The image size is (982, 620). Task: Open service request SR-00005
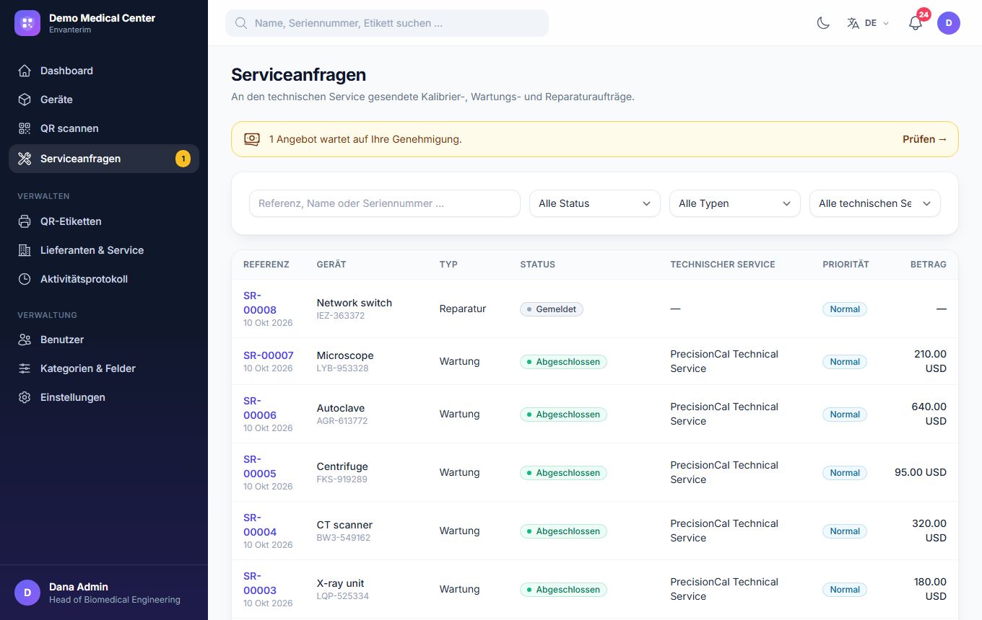260,466
